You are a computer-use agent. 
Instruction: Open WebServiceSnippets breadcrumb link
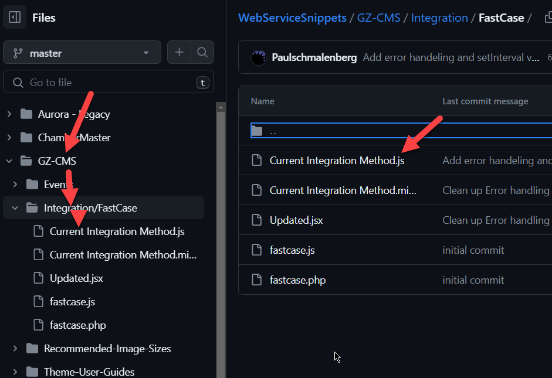click(x=292, y=18)
